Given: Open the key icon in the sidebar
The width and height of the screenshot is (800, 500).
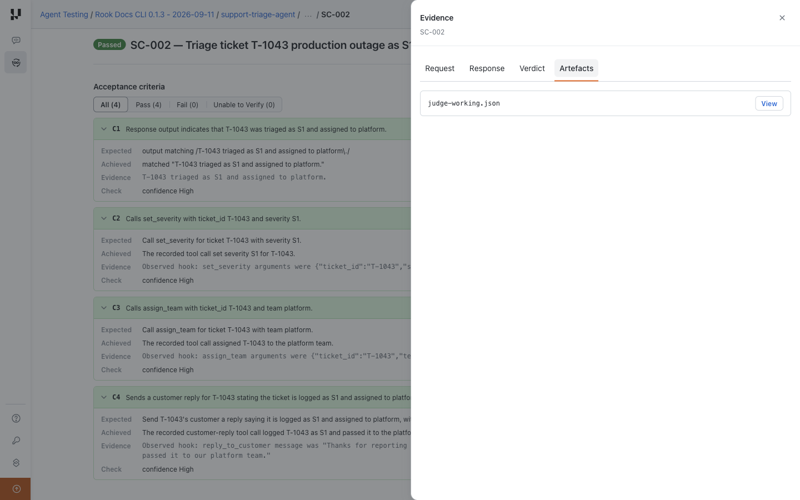Looking at the screenshot, I should click(16, 441).
